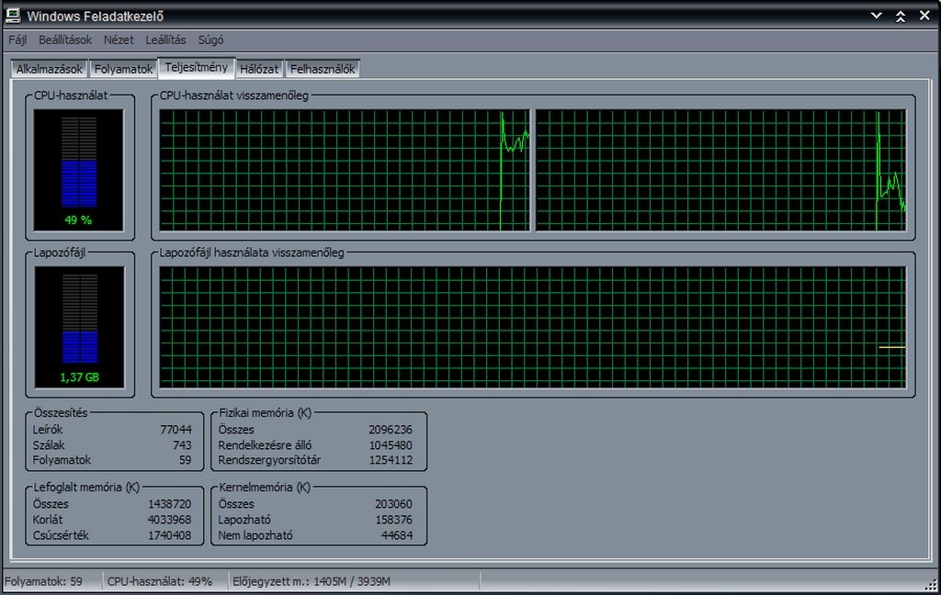This screenshot has width=941, height=595.
Task: Click the Rendelkezésre álló value 1045480
Action: [x=390, y=445]
